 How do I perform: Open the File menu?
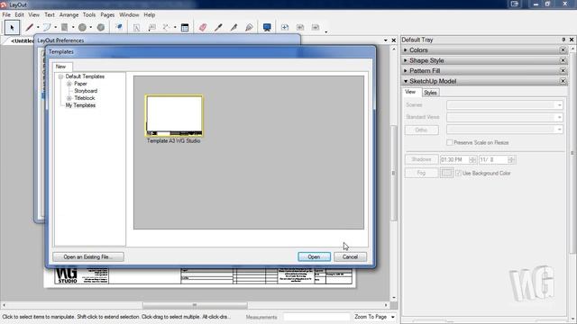point(6,14)
